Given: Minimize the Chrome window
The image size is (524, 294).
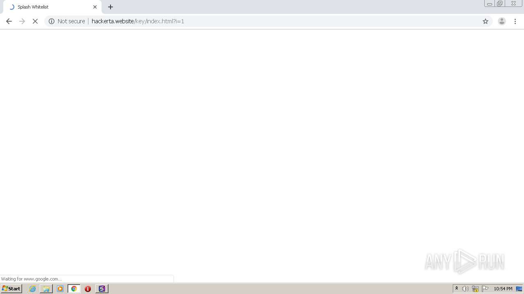Looking at the screenshot, I should coord(490,4).
